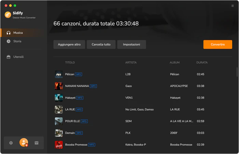Click duration 02:59
Screen dimensions: 239x154
coord(200,121)
